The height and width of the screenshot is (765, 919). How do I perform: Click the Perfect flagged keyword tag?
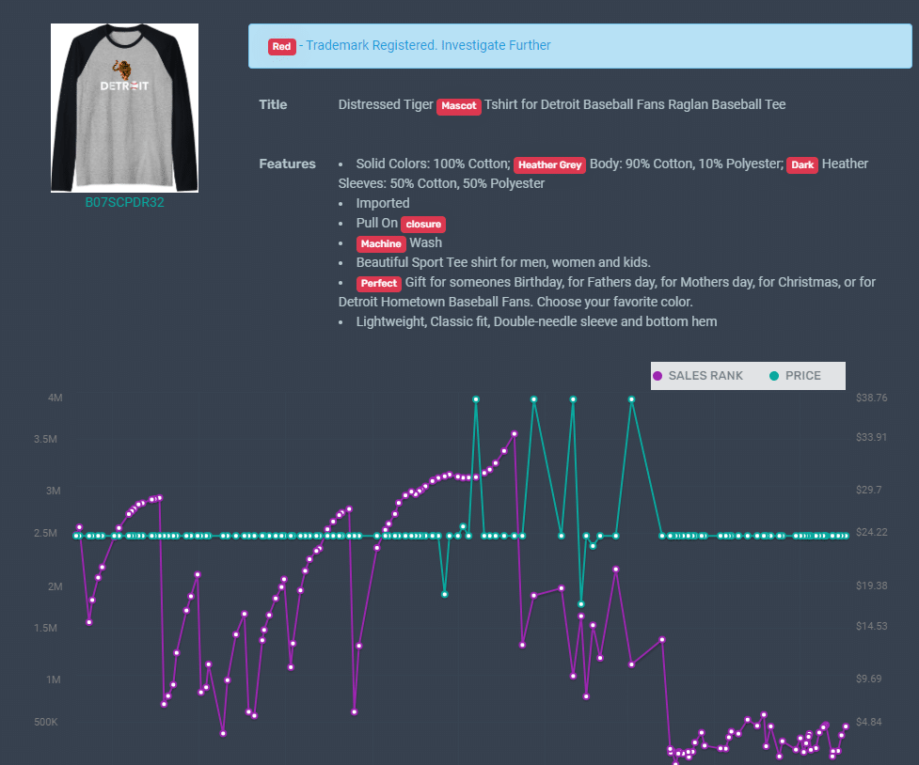click(x=379, y=284)
